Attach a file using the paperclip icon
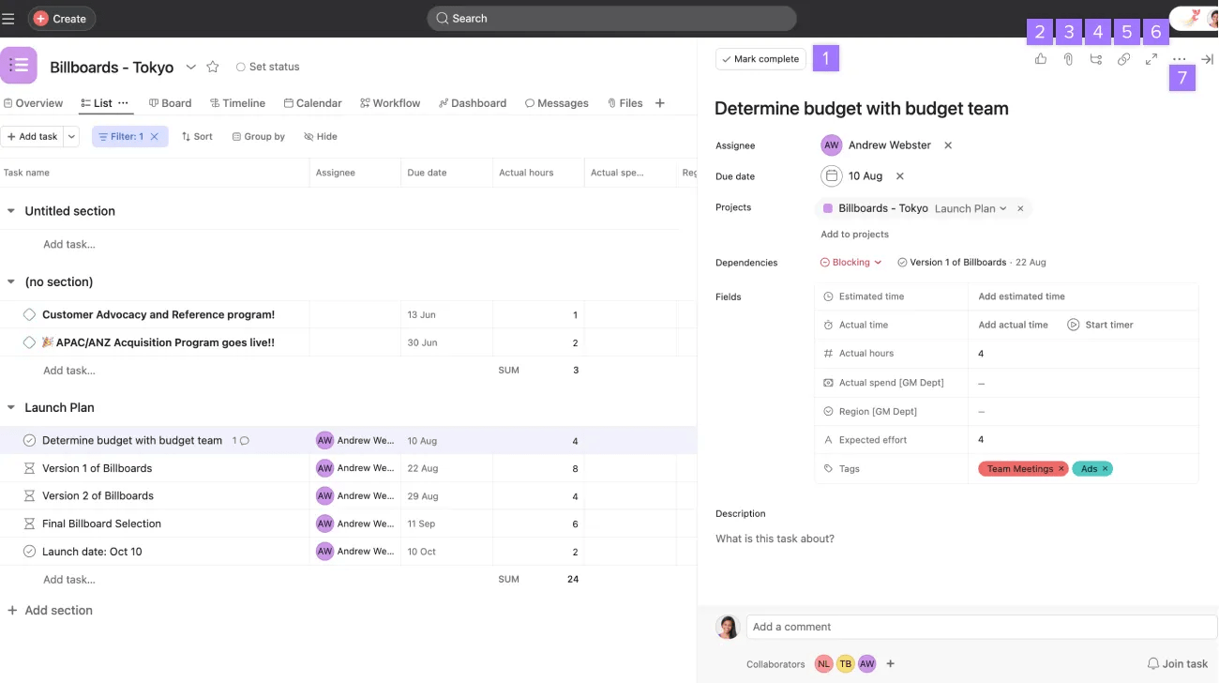Viewport: 1219px width, 683px height. 1068,58
